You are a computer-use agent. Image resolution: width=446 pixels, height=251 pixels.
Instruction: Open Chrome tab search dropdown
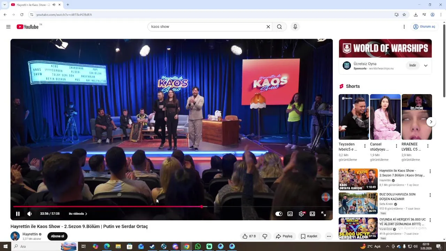5,5
